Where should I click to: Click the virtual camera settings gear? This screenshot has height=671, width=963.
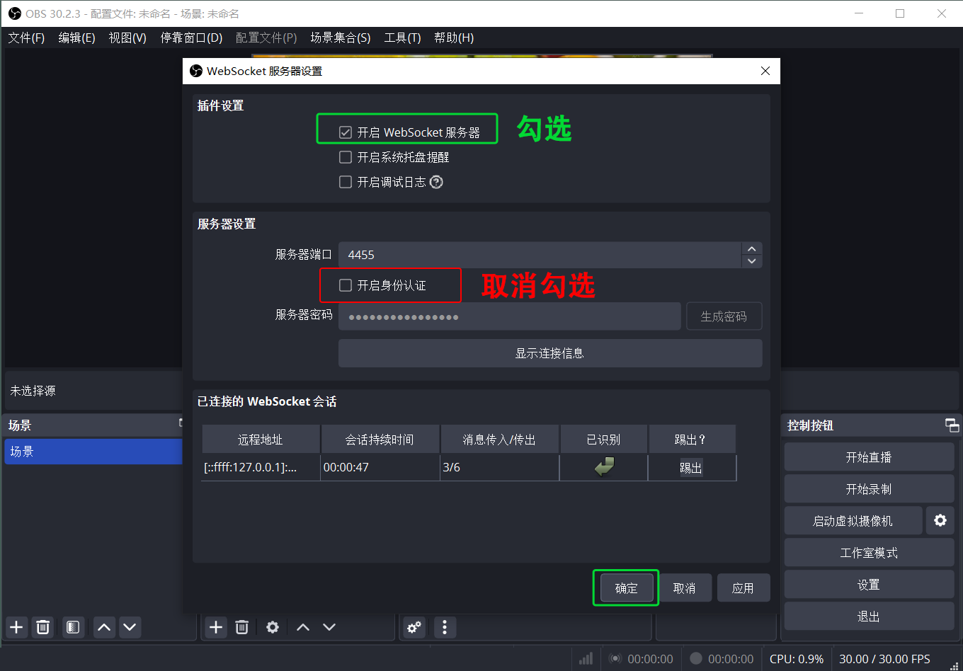coord(940,520)
